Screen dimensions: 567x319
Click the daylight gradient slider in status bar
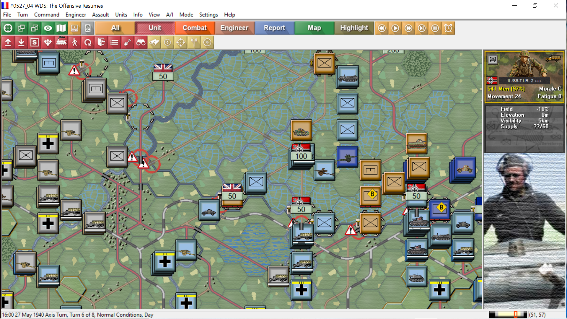(508, 315)
